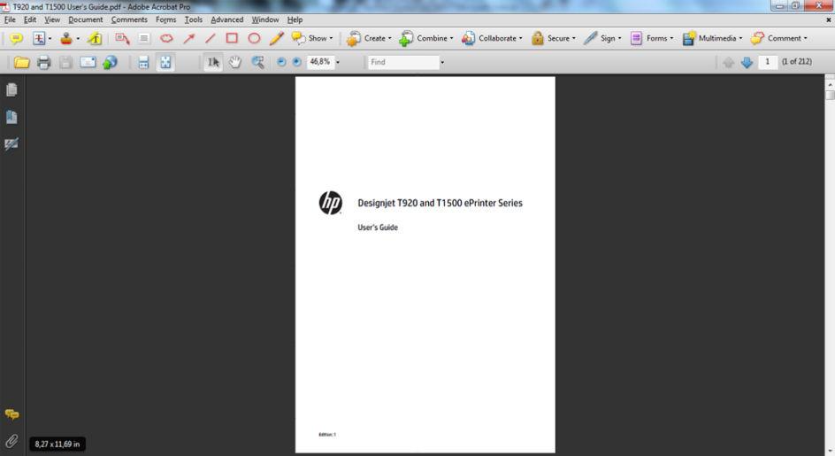835x456 pixels.
Task: Select the Stamp tool
Action: click(x=66, y=38)
